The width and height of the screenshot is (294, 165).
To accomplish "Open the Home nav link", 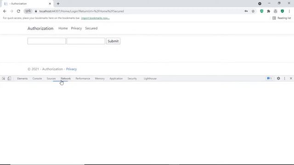I will pyautogui.click(x=63, y=28).
